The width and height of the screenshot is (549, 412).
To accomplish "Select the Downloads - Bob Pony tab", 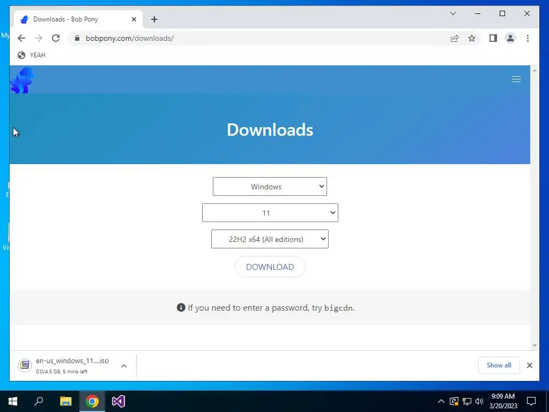I will (78, 19).
